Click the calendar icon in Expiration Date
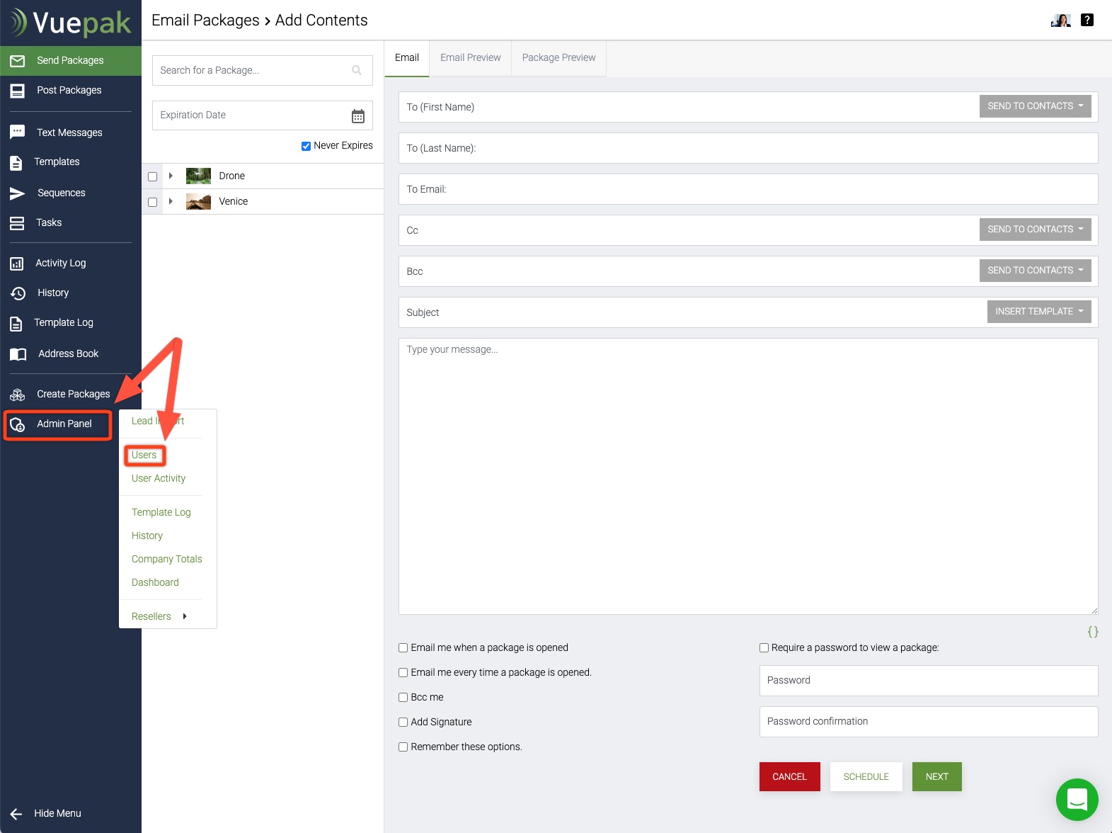 tap(358, 116)
